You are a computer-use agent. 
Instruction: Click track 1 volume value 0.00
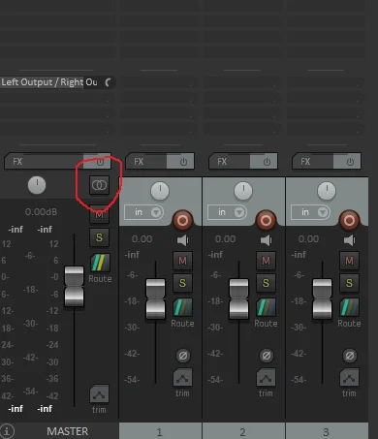coord(142,239)
